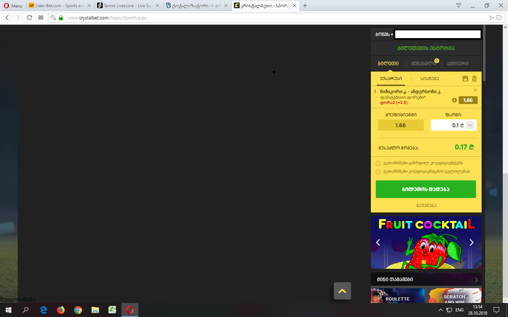This screenshot has width=508, height=317.
Task: Clear the bet slip with the trash icon
Action: [x=474, y=79]
